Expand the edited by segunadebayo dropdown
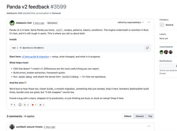 coord(131,22)
